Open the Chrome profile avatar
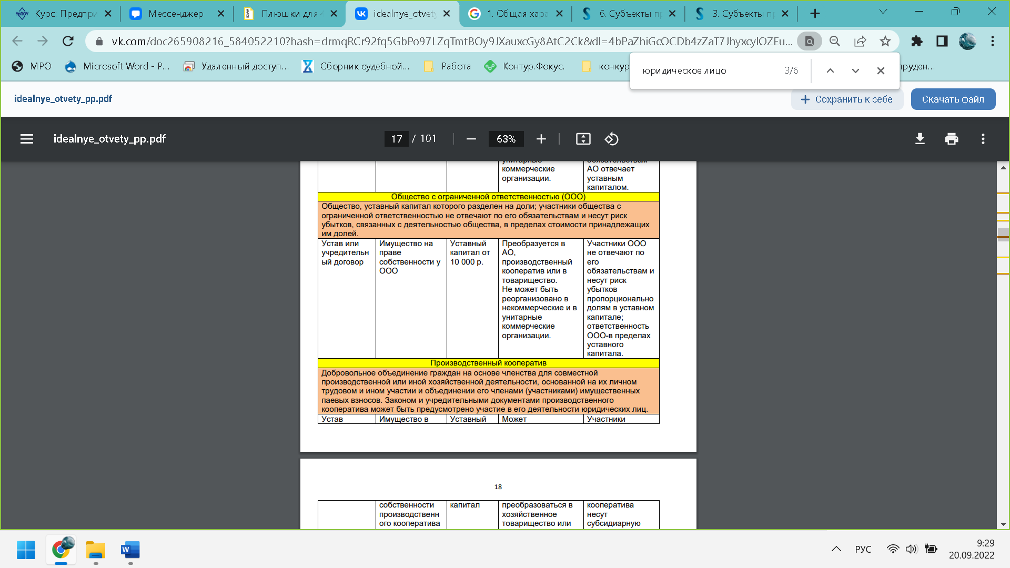The height and width of the screenshot is (568, 1010). click(967, 41)
